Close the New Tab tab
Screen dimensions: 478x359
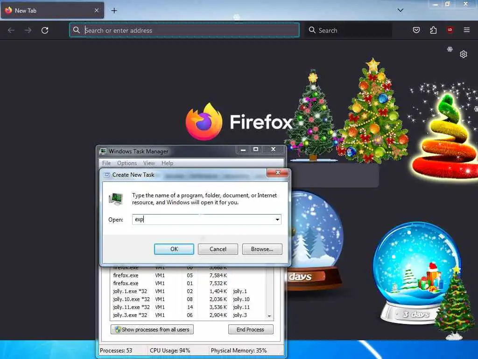[x=96, y=10]
